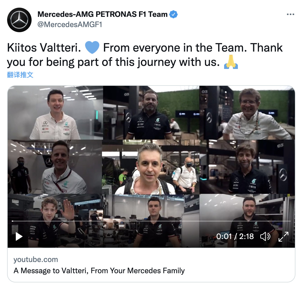Viewport: 300px width, 287px height.
Task: Mute the video using the speaker icon
Action: pyautogui.click(x=265, y=236)
